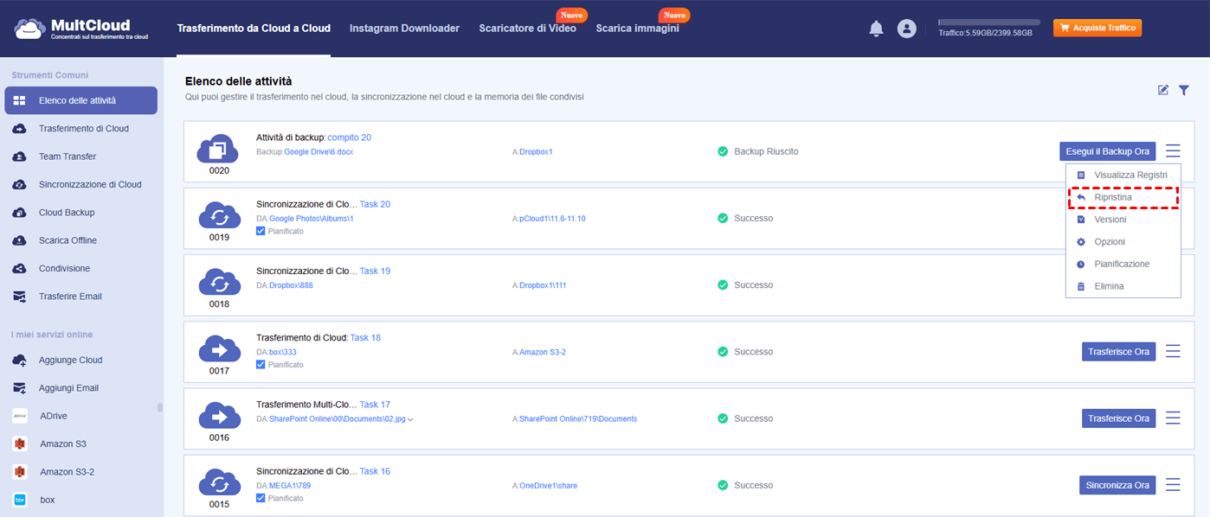The width and height of the screenshot is (1210, 517).
Task: Expand source list arrow for Task 17
Action: tap(410, 419)
